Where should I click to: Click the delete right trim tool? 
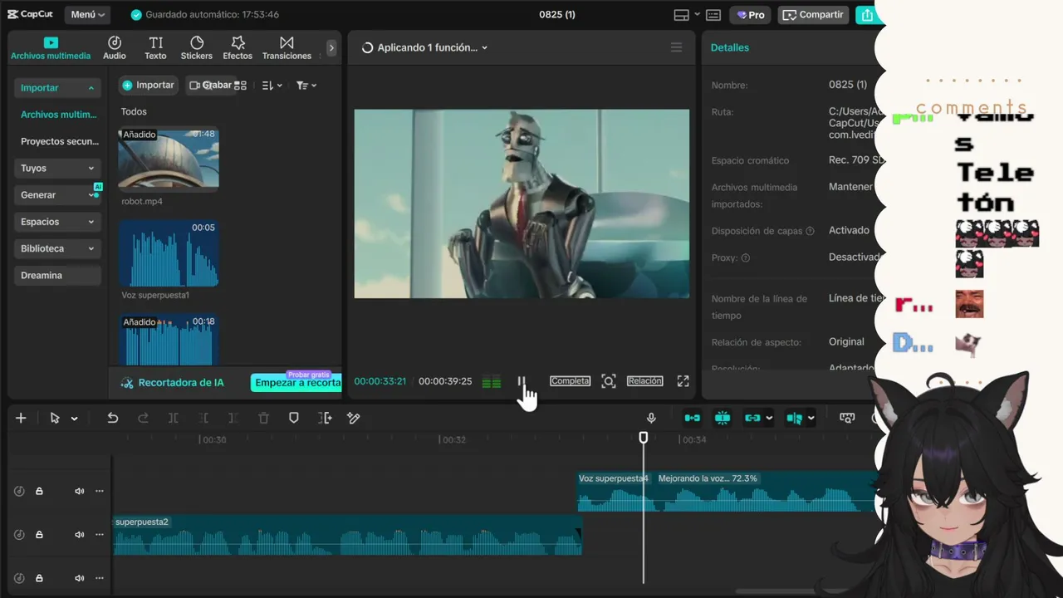click(233, 418)
